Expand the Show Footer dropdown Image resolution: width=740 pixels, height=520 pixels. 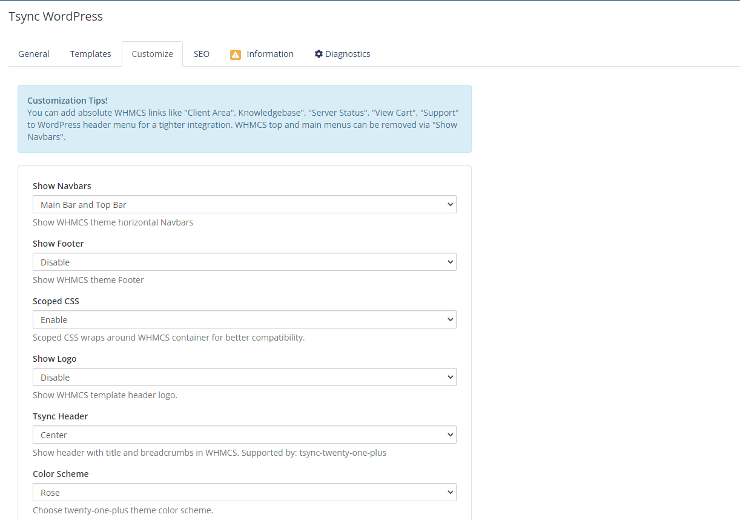[x=245, y=262]
